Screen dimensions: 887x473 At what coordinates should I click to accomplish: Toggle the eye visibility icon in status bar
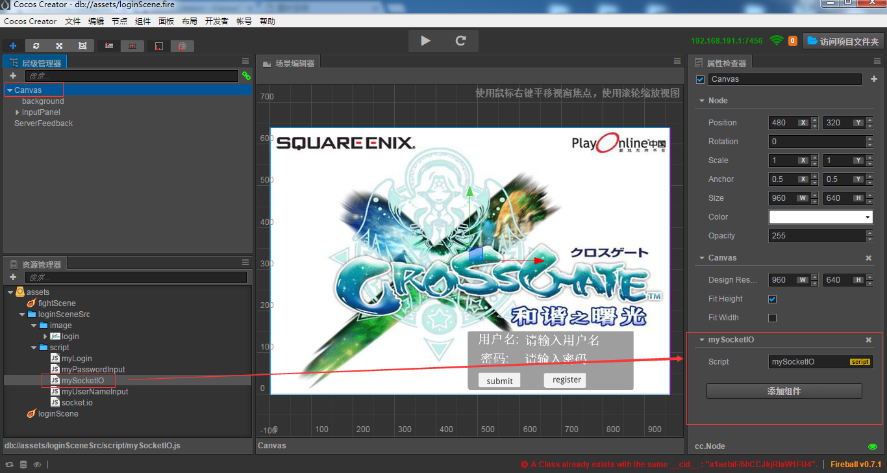click(x=38, y=465)
